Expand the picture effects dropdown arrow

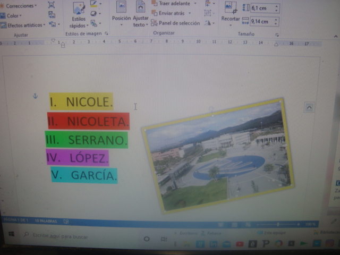[x=100, y=13]
